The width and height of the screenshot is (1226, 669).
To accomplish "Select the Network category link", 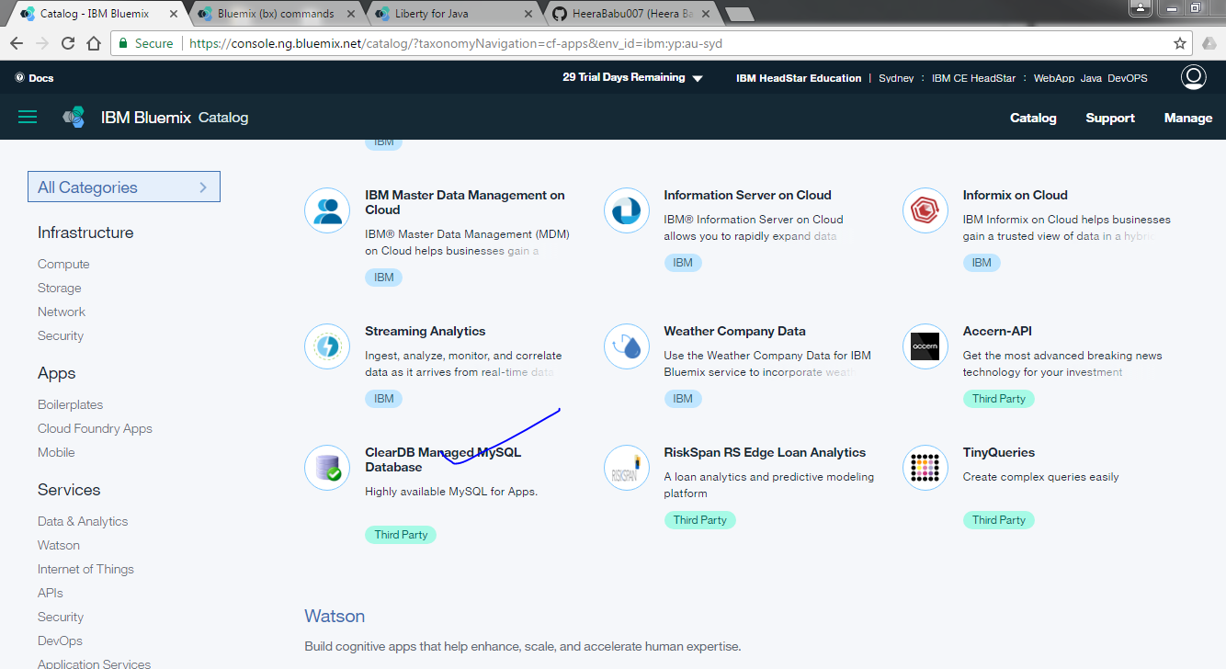I will coord(62,312).
